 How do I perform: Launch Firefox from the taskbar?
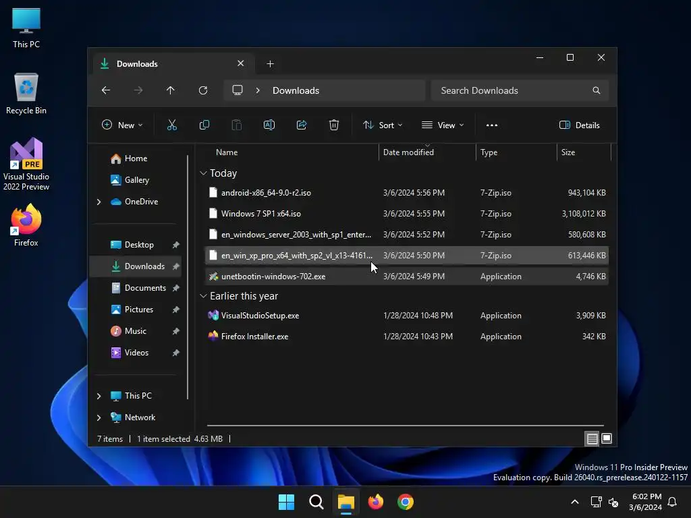click(x=376, y=502)
